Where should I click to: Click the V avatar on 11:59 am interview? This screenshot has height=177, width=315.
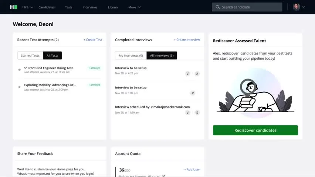pos(187,113)
